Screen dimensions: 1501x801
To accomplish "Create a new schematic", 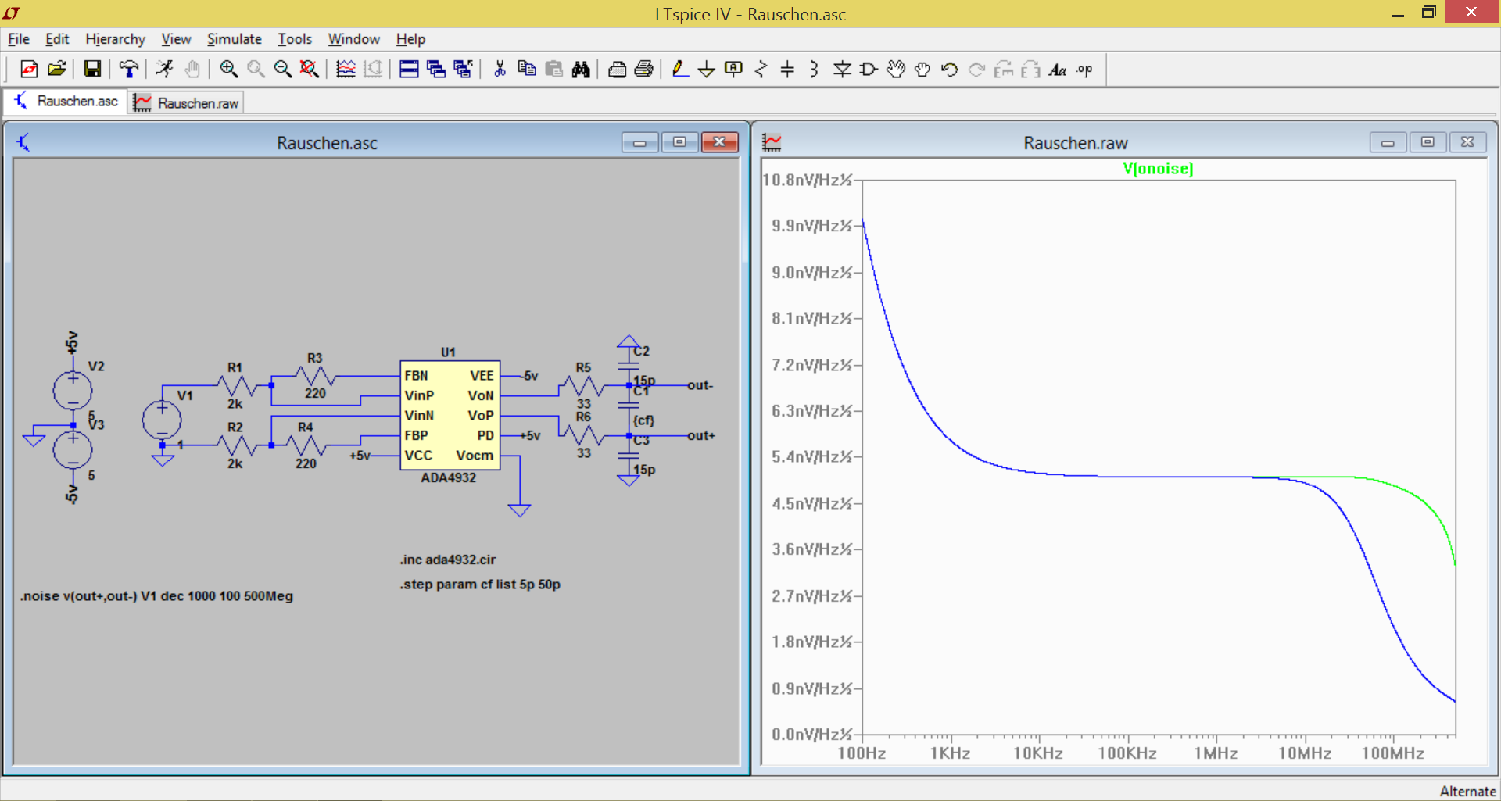I will [29, 70].
